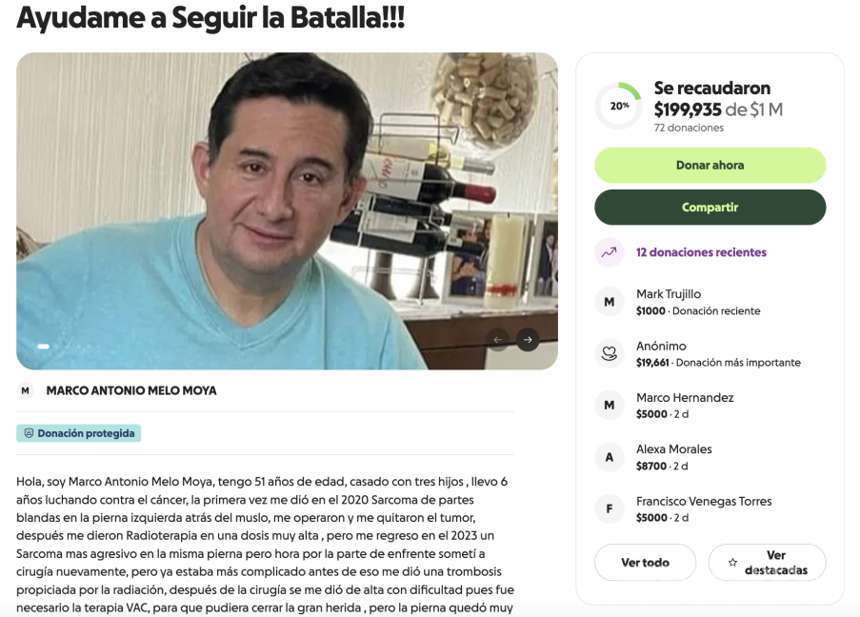
Task: Click Alexa Morales' A avatar
Action: click(x=610, y=457)
